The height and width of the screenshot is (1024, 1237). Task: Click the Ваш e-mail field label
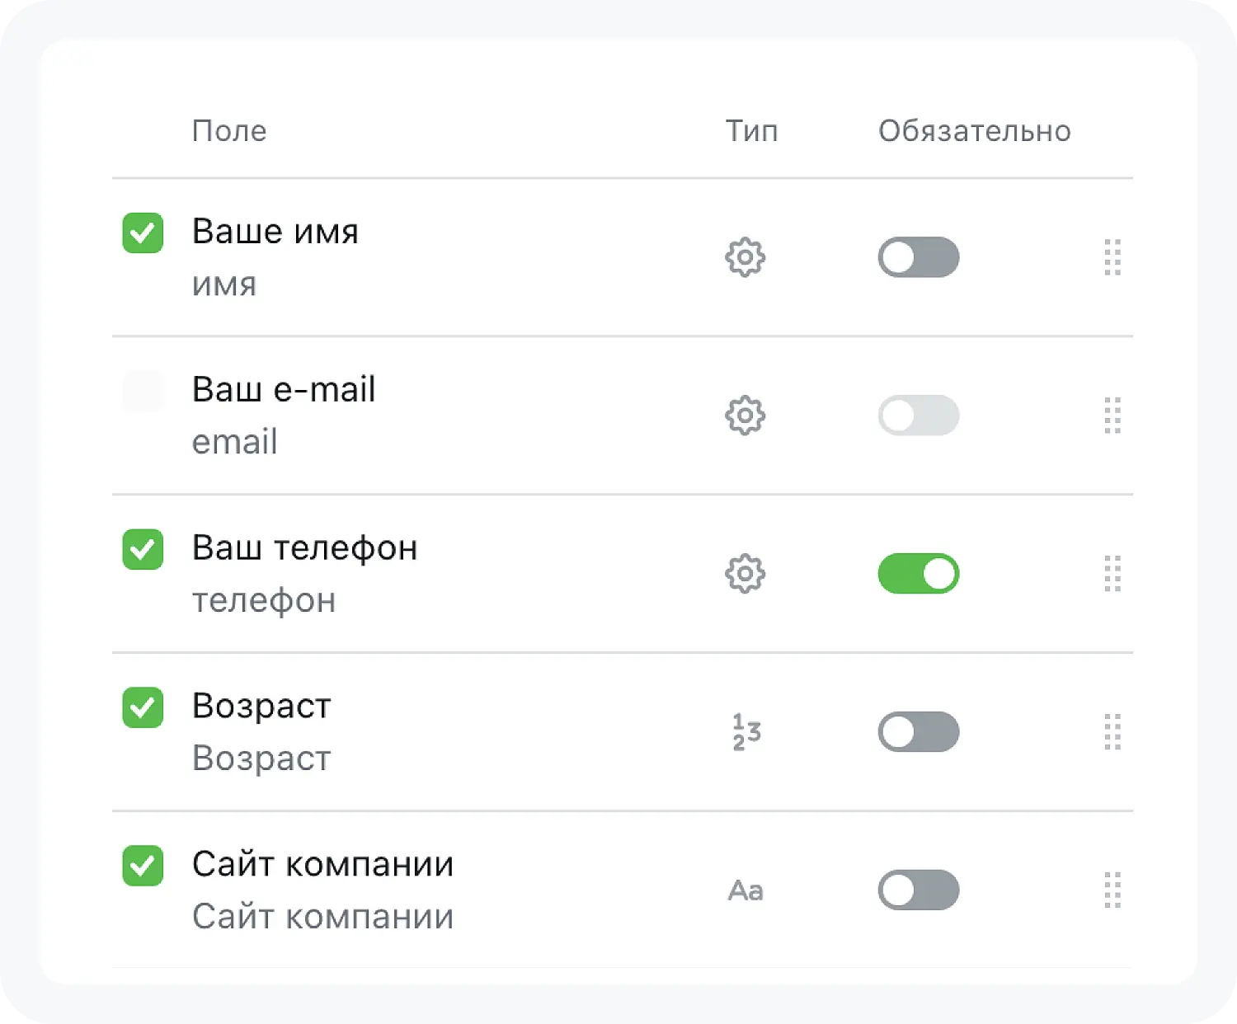click(x=284, y=389)
